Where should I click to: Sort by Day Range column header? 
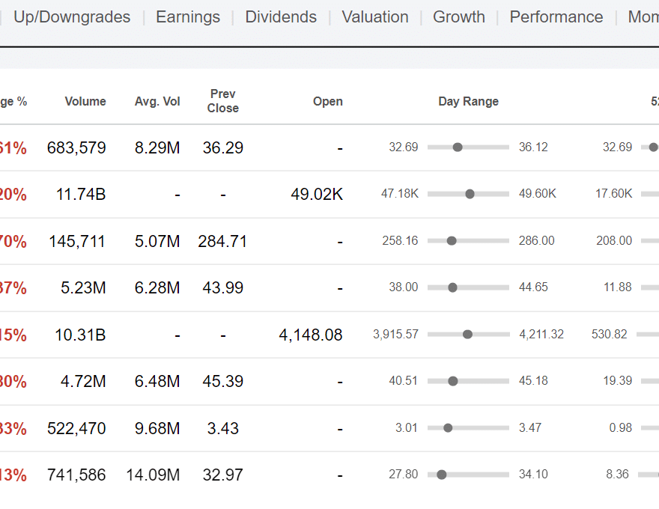tap(468, 101)
